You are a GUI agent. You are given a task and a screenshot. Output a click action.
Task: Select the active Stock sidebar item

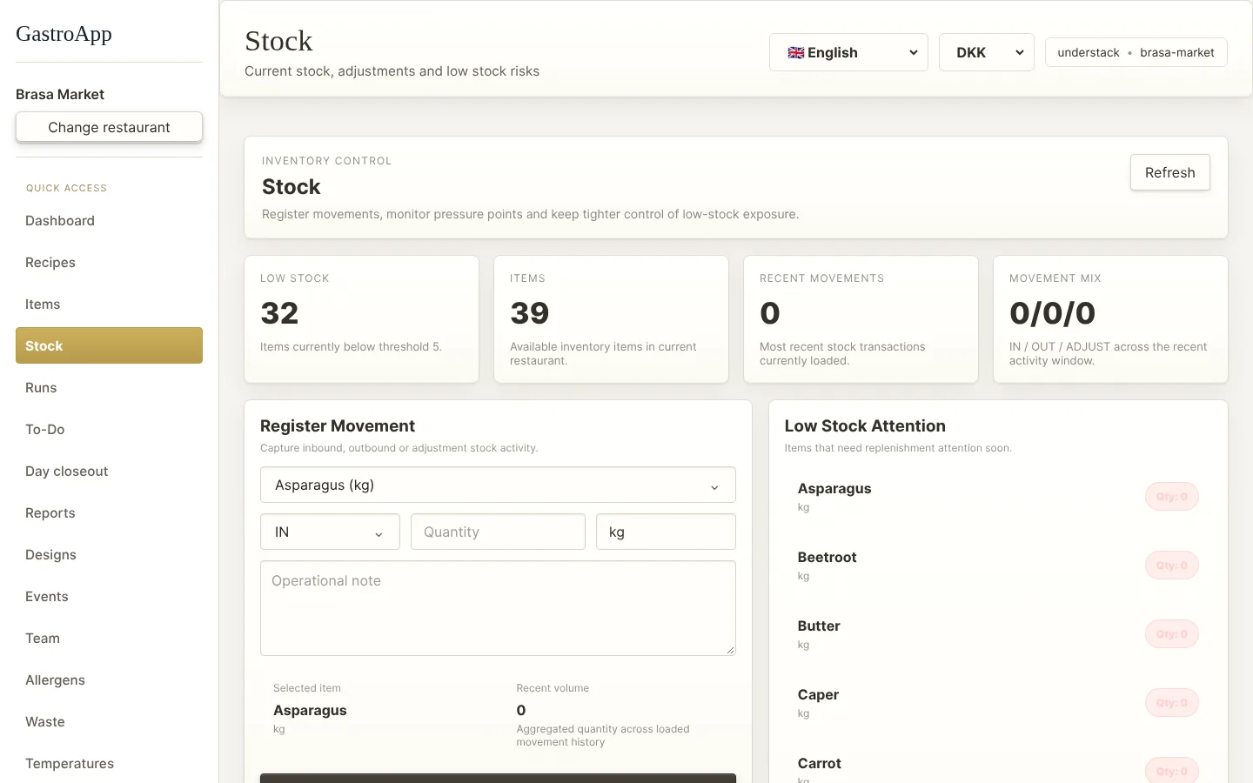tap(109, 345)
